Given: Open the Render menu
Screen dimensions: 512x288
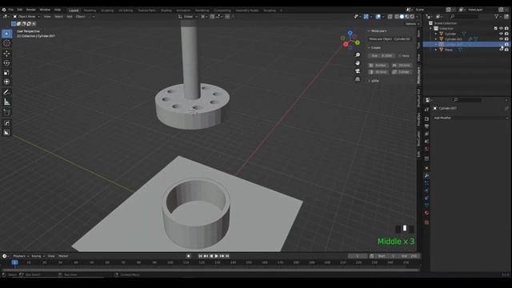Looking at the screenshot, I should coord(30,10).
